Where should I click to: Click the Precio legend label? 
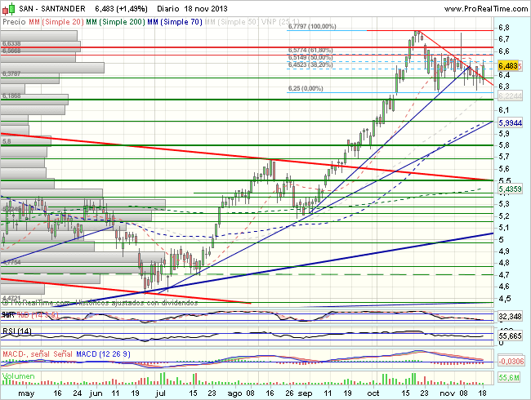click(x=14, y=22)
